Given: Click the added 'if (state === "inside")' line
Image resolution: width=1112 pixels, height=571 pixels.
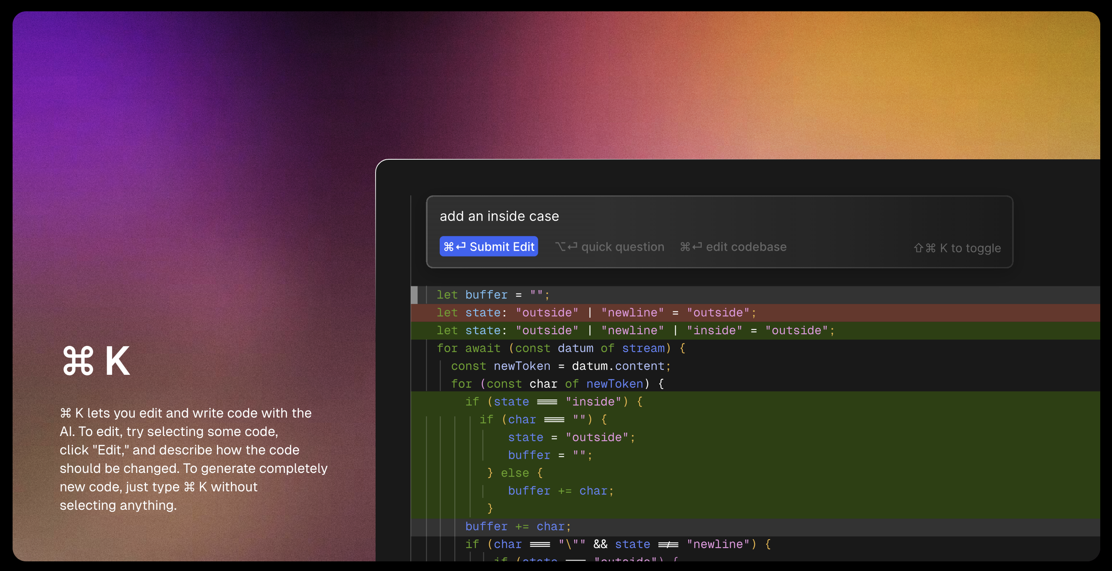Looking at the screenshot, I should click(553, 402).
